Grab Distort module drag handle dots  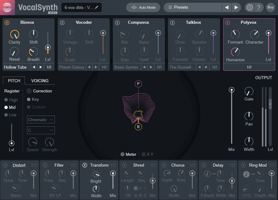[x=34, y=165]
